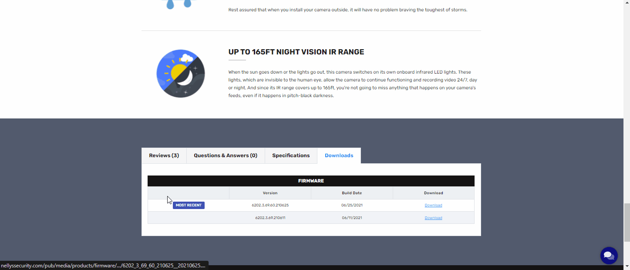The image size is (630, 270).
Task: Click the blue raindrops icon at top
Action: pos(179,3)
